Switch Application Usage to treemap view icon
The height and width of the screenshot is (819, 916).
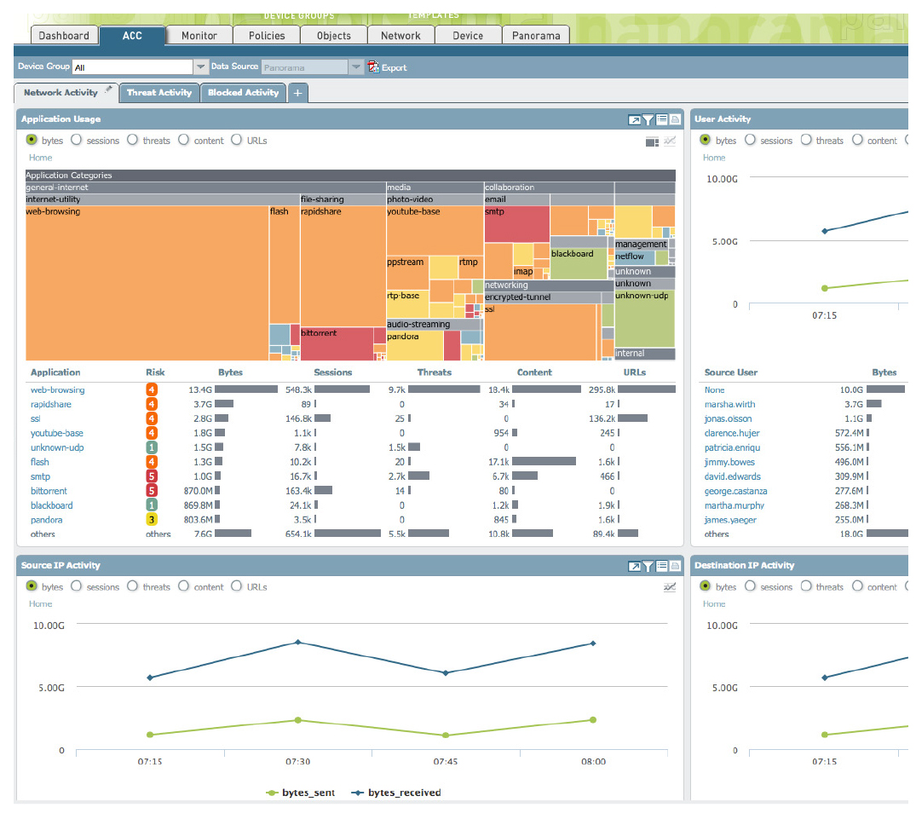(652, 141)
